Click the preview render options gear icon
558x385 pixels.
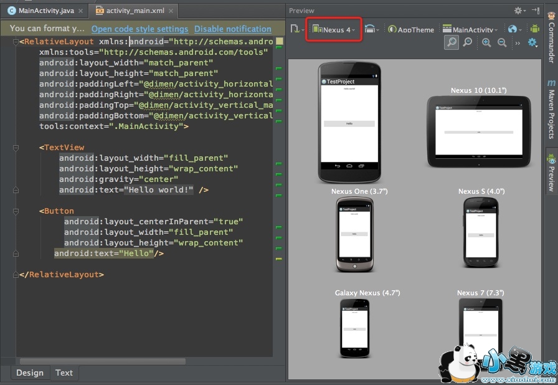pos(532,42)
